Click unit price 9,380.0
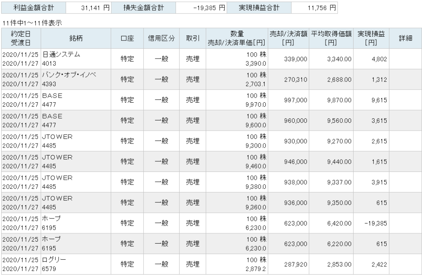Viewport: 422px width, 275px height. (x=256, y=187)
